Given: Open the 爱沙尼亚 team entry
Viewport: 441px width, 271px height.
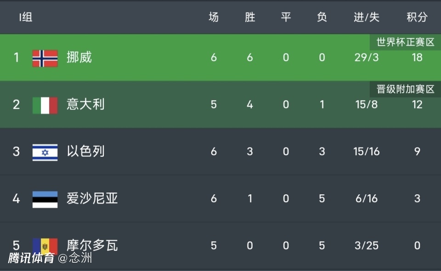Looking at the screenshot, I should pos(92,199).
